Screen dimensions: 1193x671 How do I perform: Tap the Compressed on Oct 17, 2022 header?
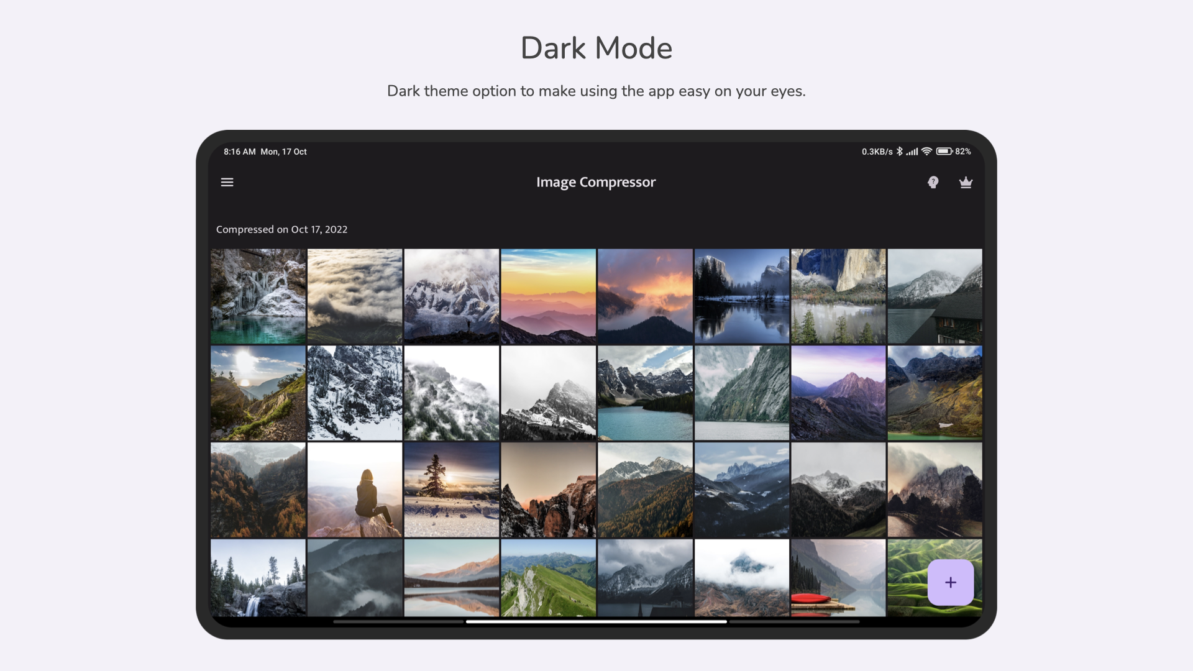281,229
